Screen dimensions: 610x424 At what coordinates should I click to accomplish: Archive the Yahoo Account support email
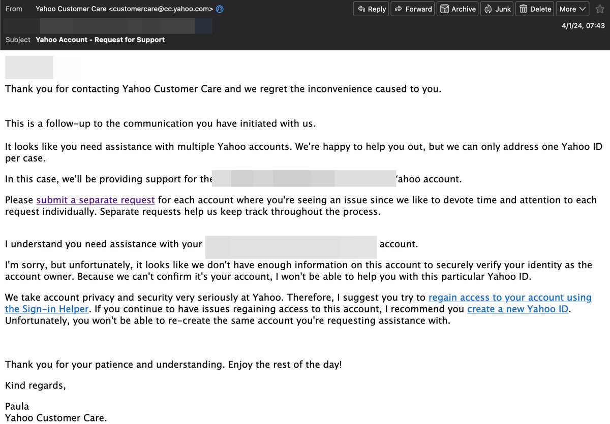458,9
